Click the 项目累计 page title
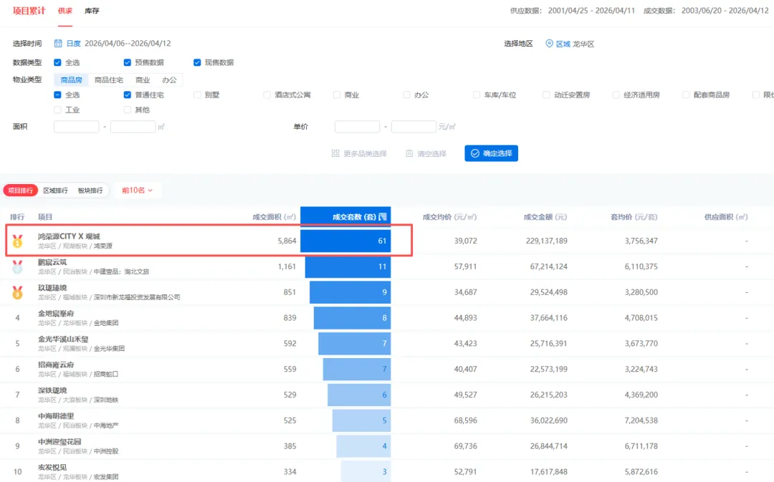This screenshot has width=774, height=482. tap(29, 11)
